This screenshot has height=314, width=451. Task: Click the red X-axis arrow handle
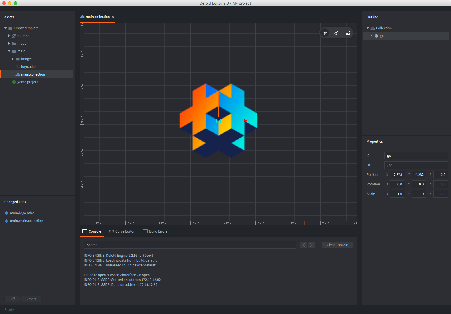tap(246, 121)
